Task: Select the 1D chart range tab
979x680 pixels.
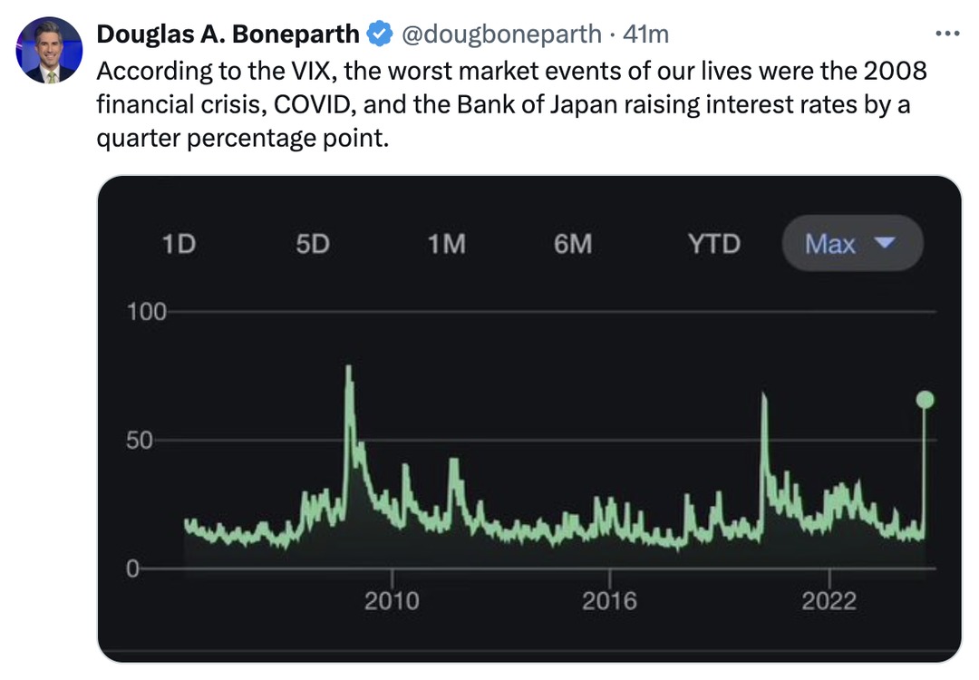Action: 179,244
